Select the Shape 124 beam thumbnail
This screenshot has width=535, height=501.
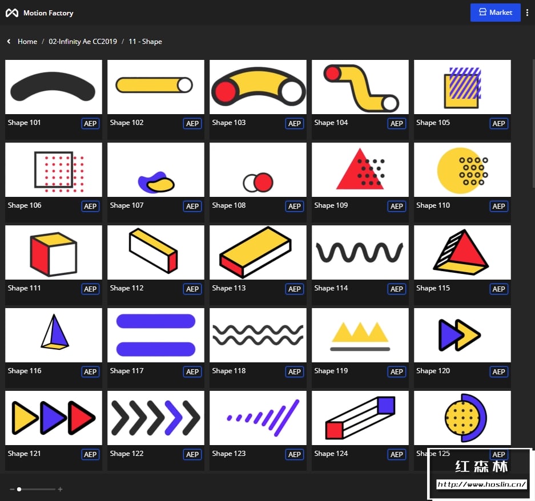coord(360,418)
